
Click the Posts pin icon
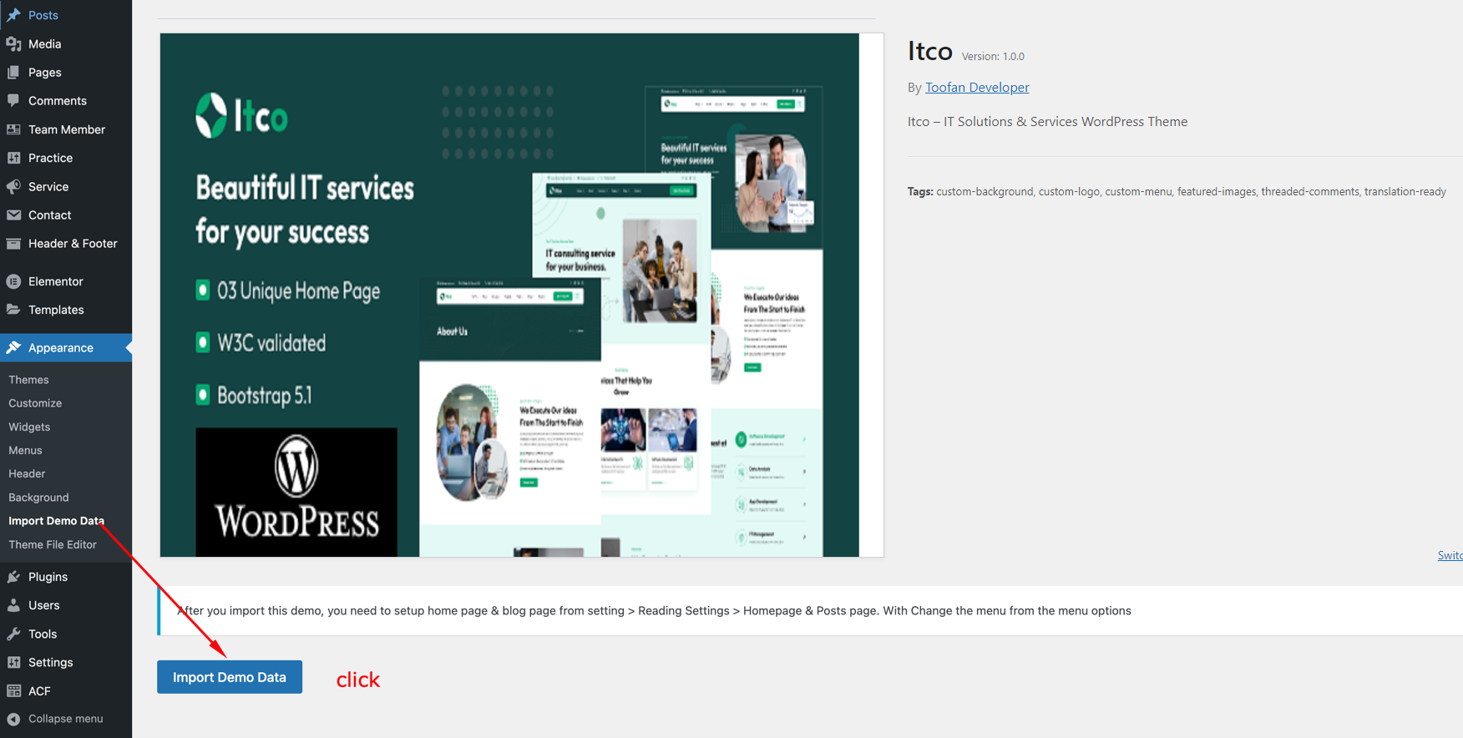coord(13,15)
